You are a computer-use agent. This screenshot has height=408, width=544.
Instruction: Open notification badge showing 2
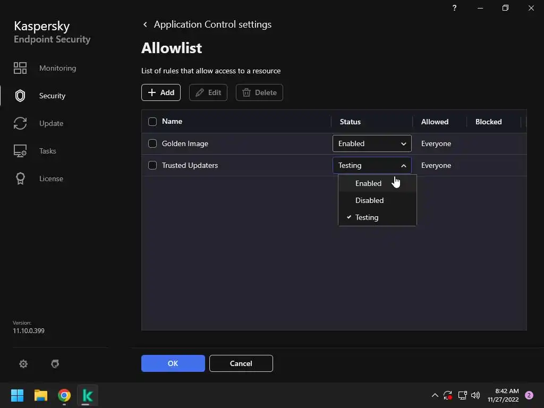529,395
